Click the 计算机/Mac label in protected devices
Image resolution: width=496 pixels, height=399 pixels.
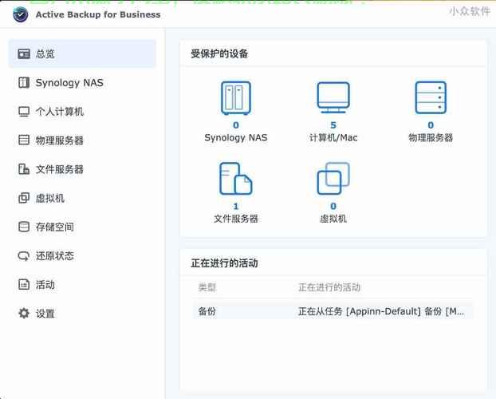pyautogui.click(x=333, y=138)
